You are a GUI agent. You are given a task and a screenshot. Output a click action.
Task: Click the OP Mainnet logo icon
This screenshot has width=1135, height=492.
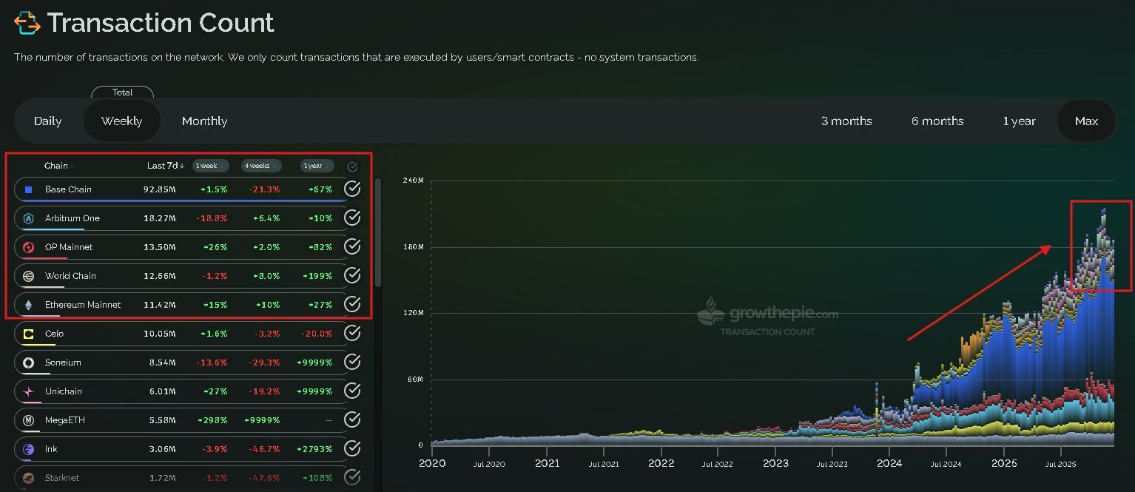click(29, 246)
